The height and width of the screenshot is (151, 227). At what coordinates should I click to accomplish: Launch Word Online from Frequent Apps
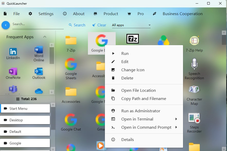39,54
